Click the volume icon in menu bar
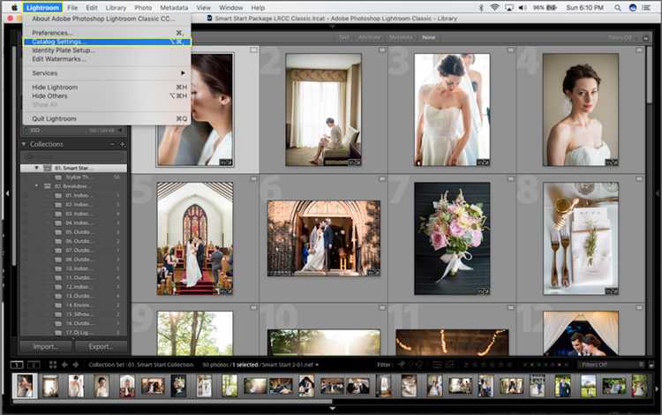662x415 pixels. [x=523, y=8]
